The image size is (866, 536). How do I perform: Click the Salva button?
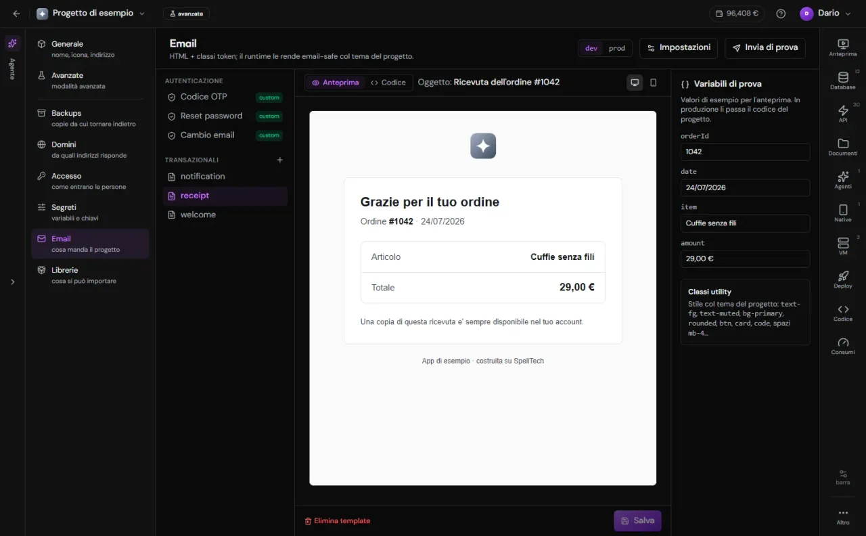637,520
